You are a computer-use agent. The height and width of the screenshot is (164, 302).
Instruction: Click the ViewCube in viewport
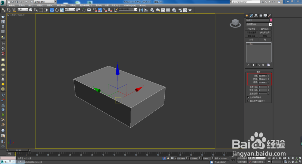coord(235,23)
